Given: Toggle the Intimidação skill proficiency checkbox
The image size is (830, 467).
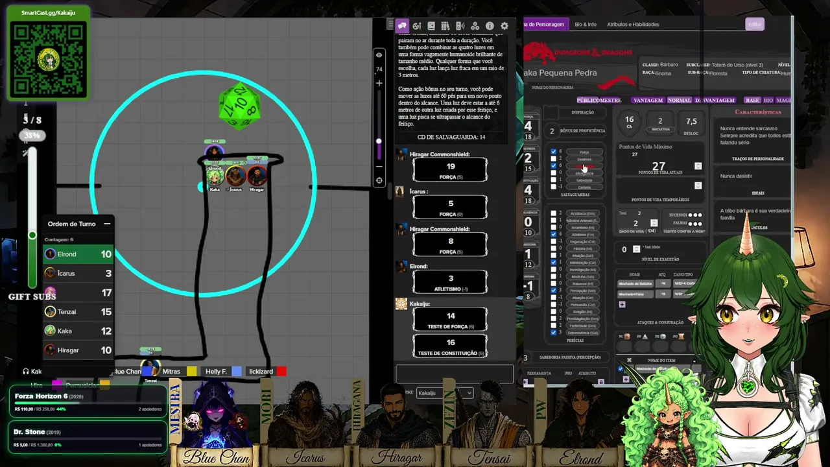Looking at the screenshot, I should click(553, 263).
